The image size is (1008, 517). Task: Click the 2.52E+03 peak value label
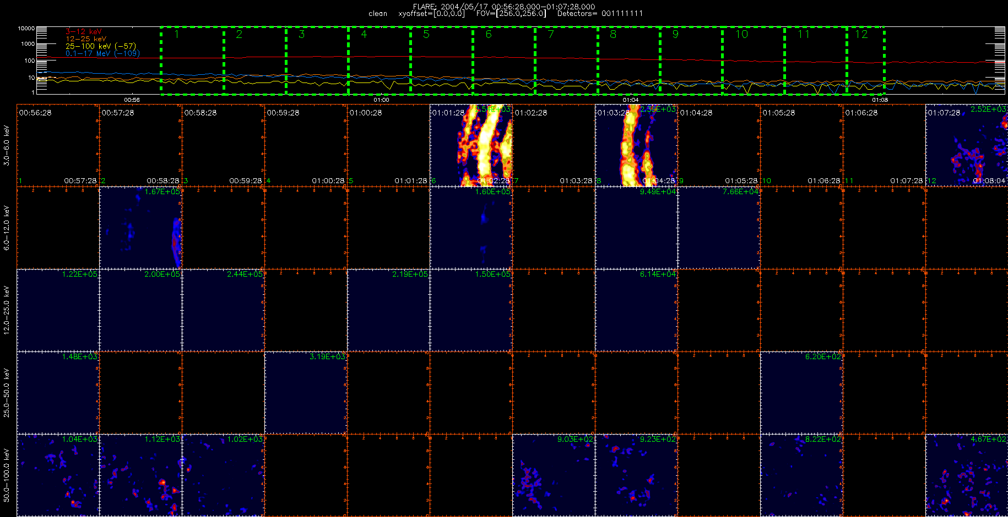tap(988, 109)
